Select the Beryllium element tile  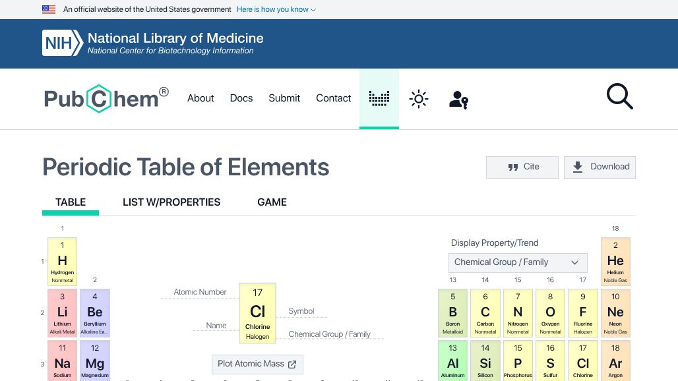[95, 312]
